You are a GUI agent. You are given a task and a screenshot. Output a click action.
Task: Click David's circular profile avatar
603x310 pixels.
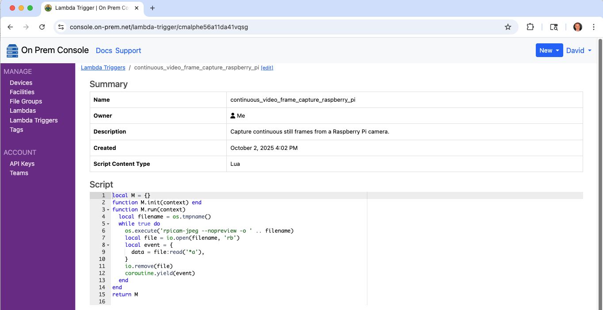point(577,27)
